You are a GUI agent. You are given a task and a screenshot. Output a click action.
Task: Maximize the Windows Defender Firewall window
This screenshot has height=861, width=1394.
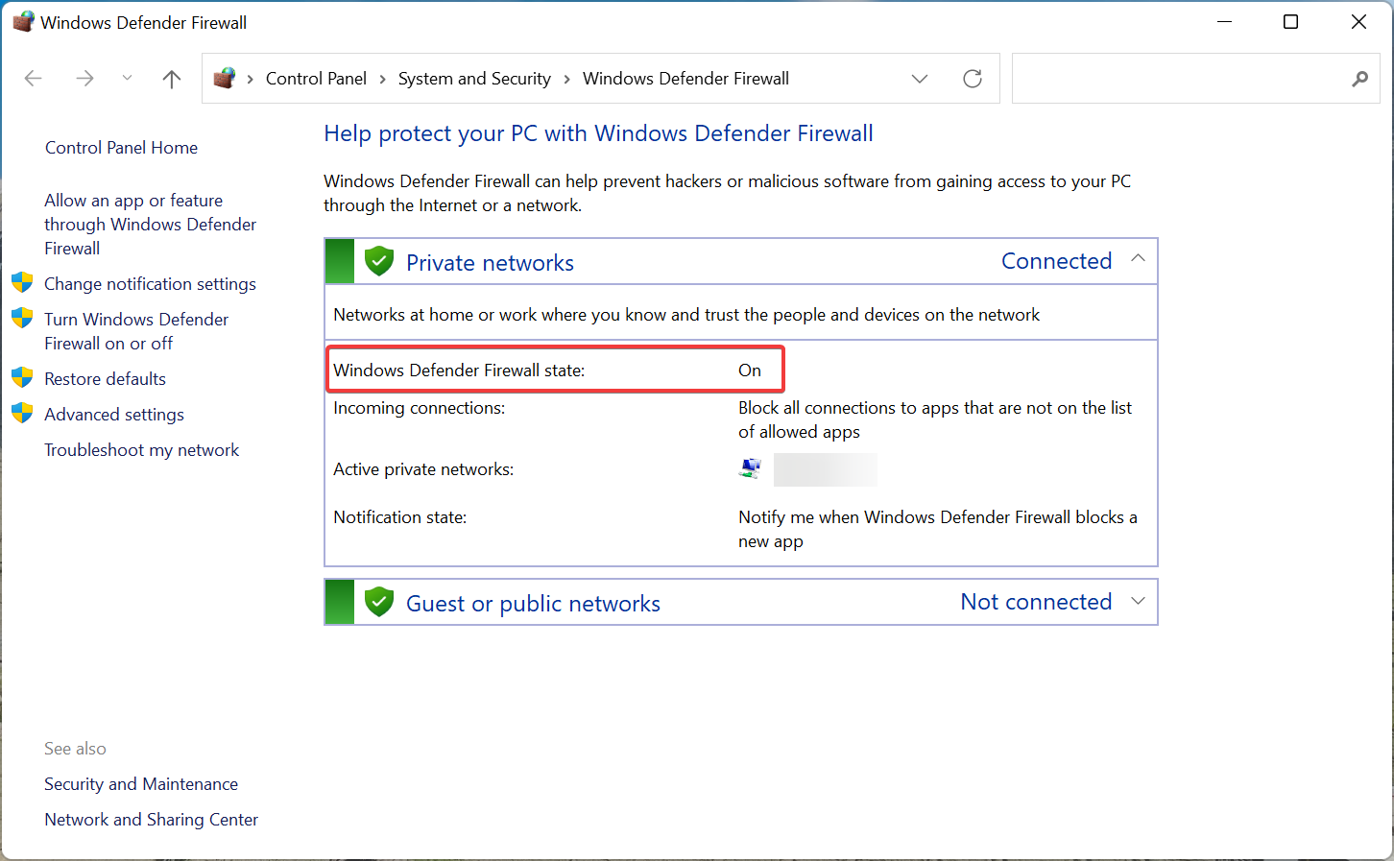1290,22
